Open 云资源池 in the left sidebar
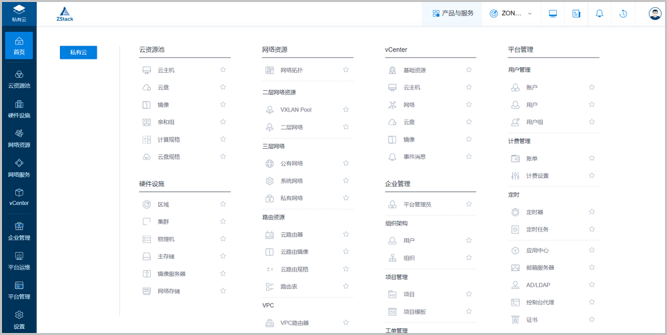Image resolution: width=667 pixels, height=335 pixels. (19, 79)
